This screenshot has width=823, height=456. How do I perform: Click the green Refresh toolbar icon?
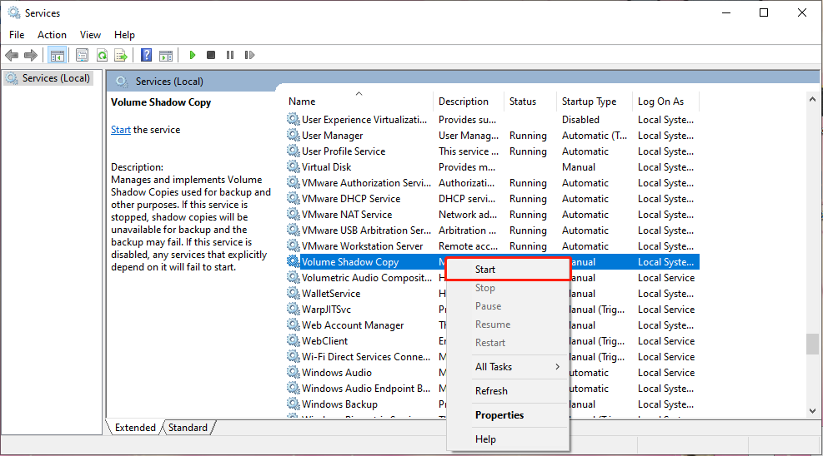click(103, 55)
